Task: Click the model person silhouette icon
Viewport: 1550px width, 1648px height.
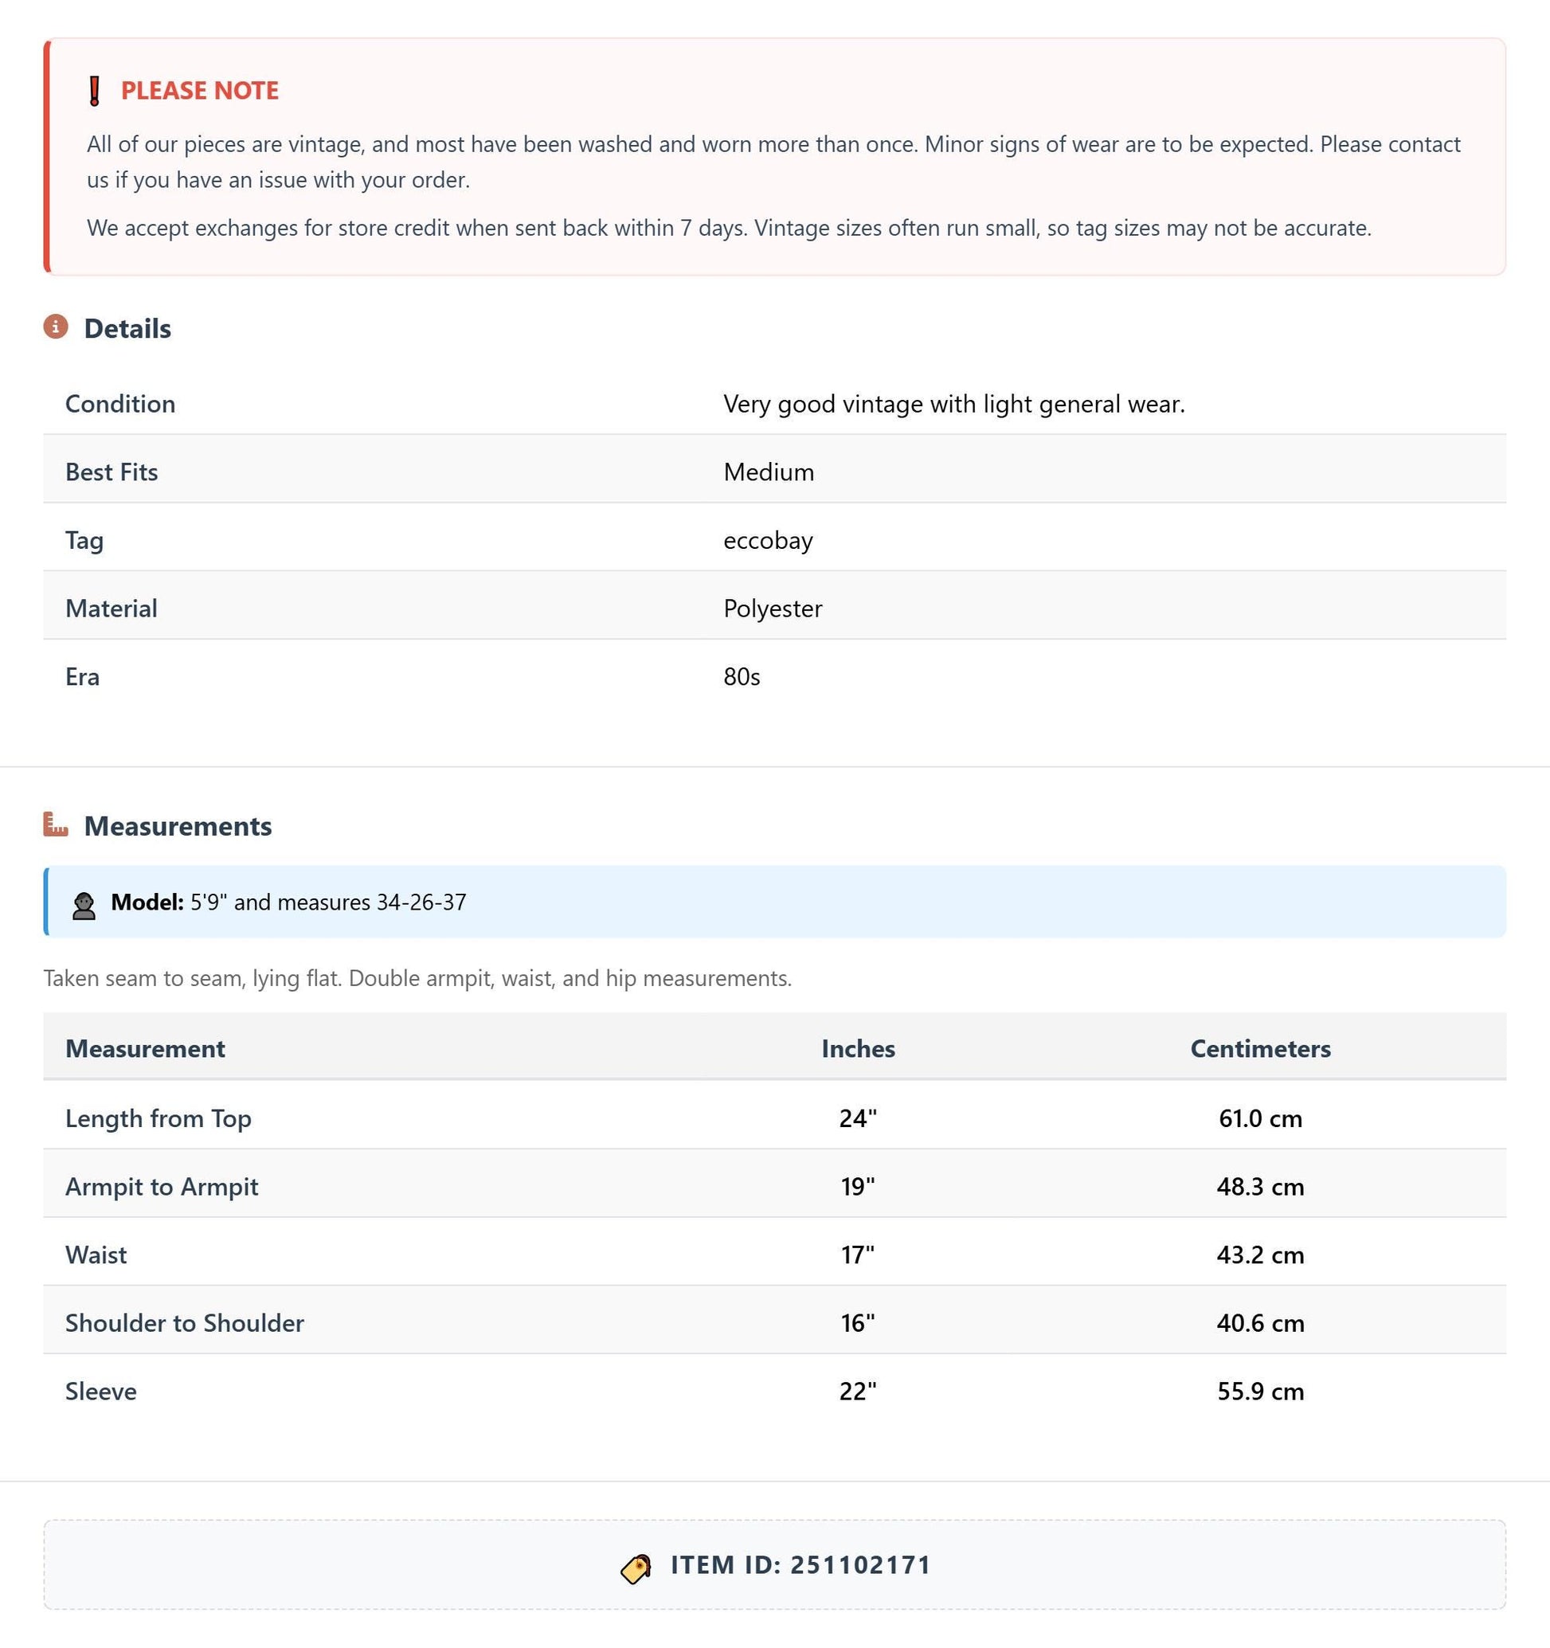Action: point(84,905)
